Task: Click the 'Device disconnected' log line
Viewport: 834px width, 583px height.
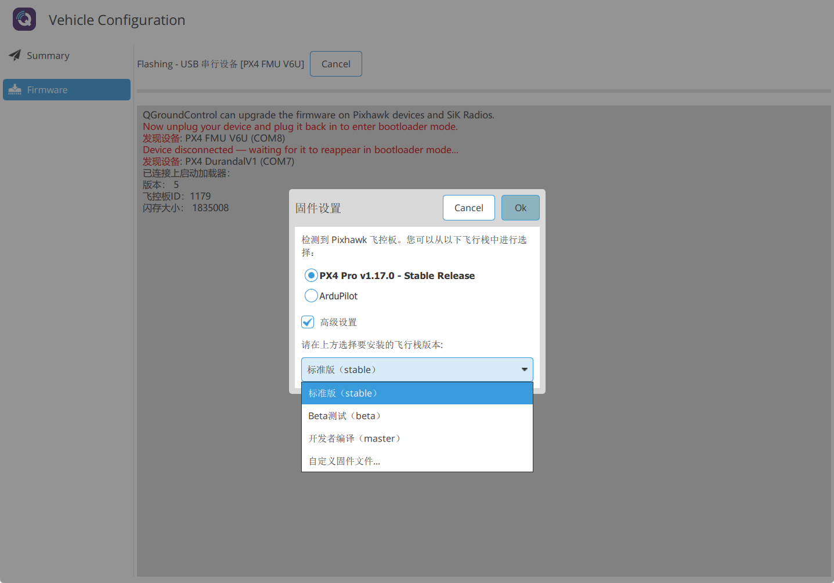Action: (x=301, y=150)
